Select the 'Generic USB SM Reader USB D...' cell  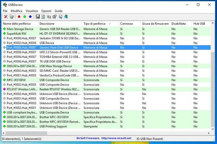point(60,29)
